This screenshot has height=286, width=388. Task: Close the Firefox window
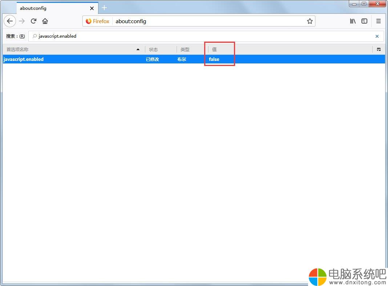tap(377, 4)
